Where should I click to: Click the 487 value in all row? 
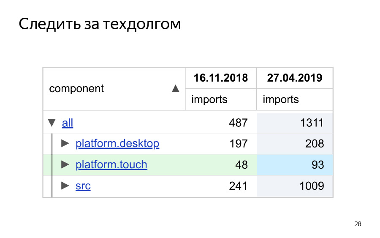[x=238, y=123]
